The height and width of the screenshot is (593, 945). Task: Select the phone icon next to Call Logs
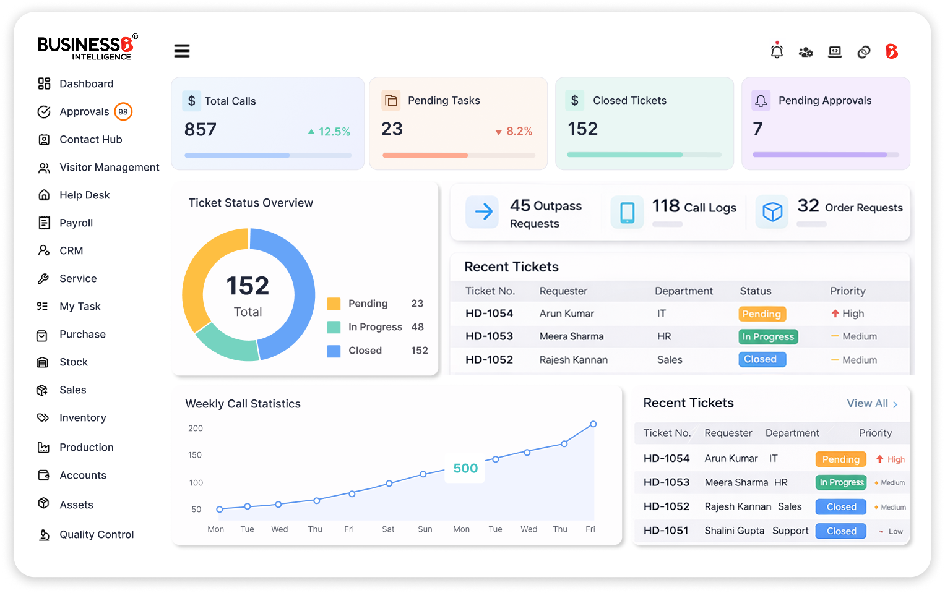pos(627,212)
